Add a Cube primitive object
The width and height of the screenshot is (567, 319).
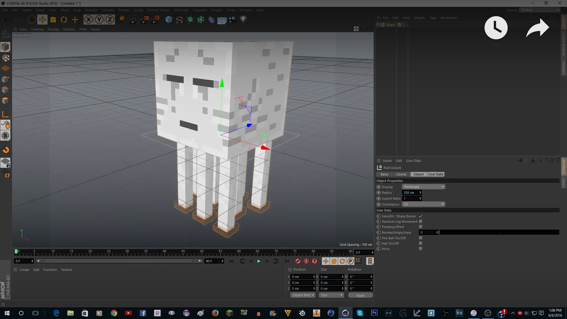[x=169, y=20]
